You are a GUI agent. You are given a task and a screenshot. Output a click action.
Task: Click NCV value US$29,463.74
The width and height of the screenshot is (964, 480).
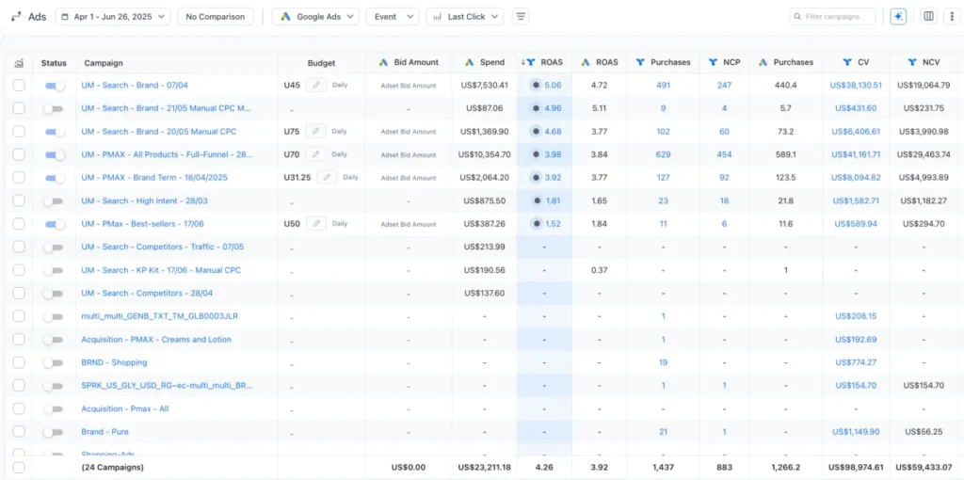pyautogui.click(x=924, y=154)
